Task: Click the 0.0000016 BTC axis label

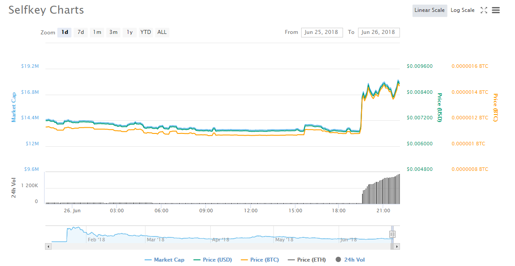Action: (470, 66)
